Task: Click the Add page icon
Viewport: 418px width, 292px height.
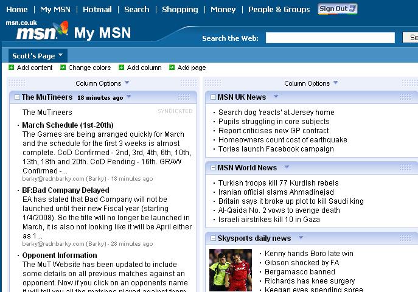Action: 172,68
